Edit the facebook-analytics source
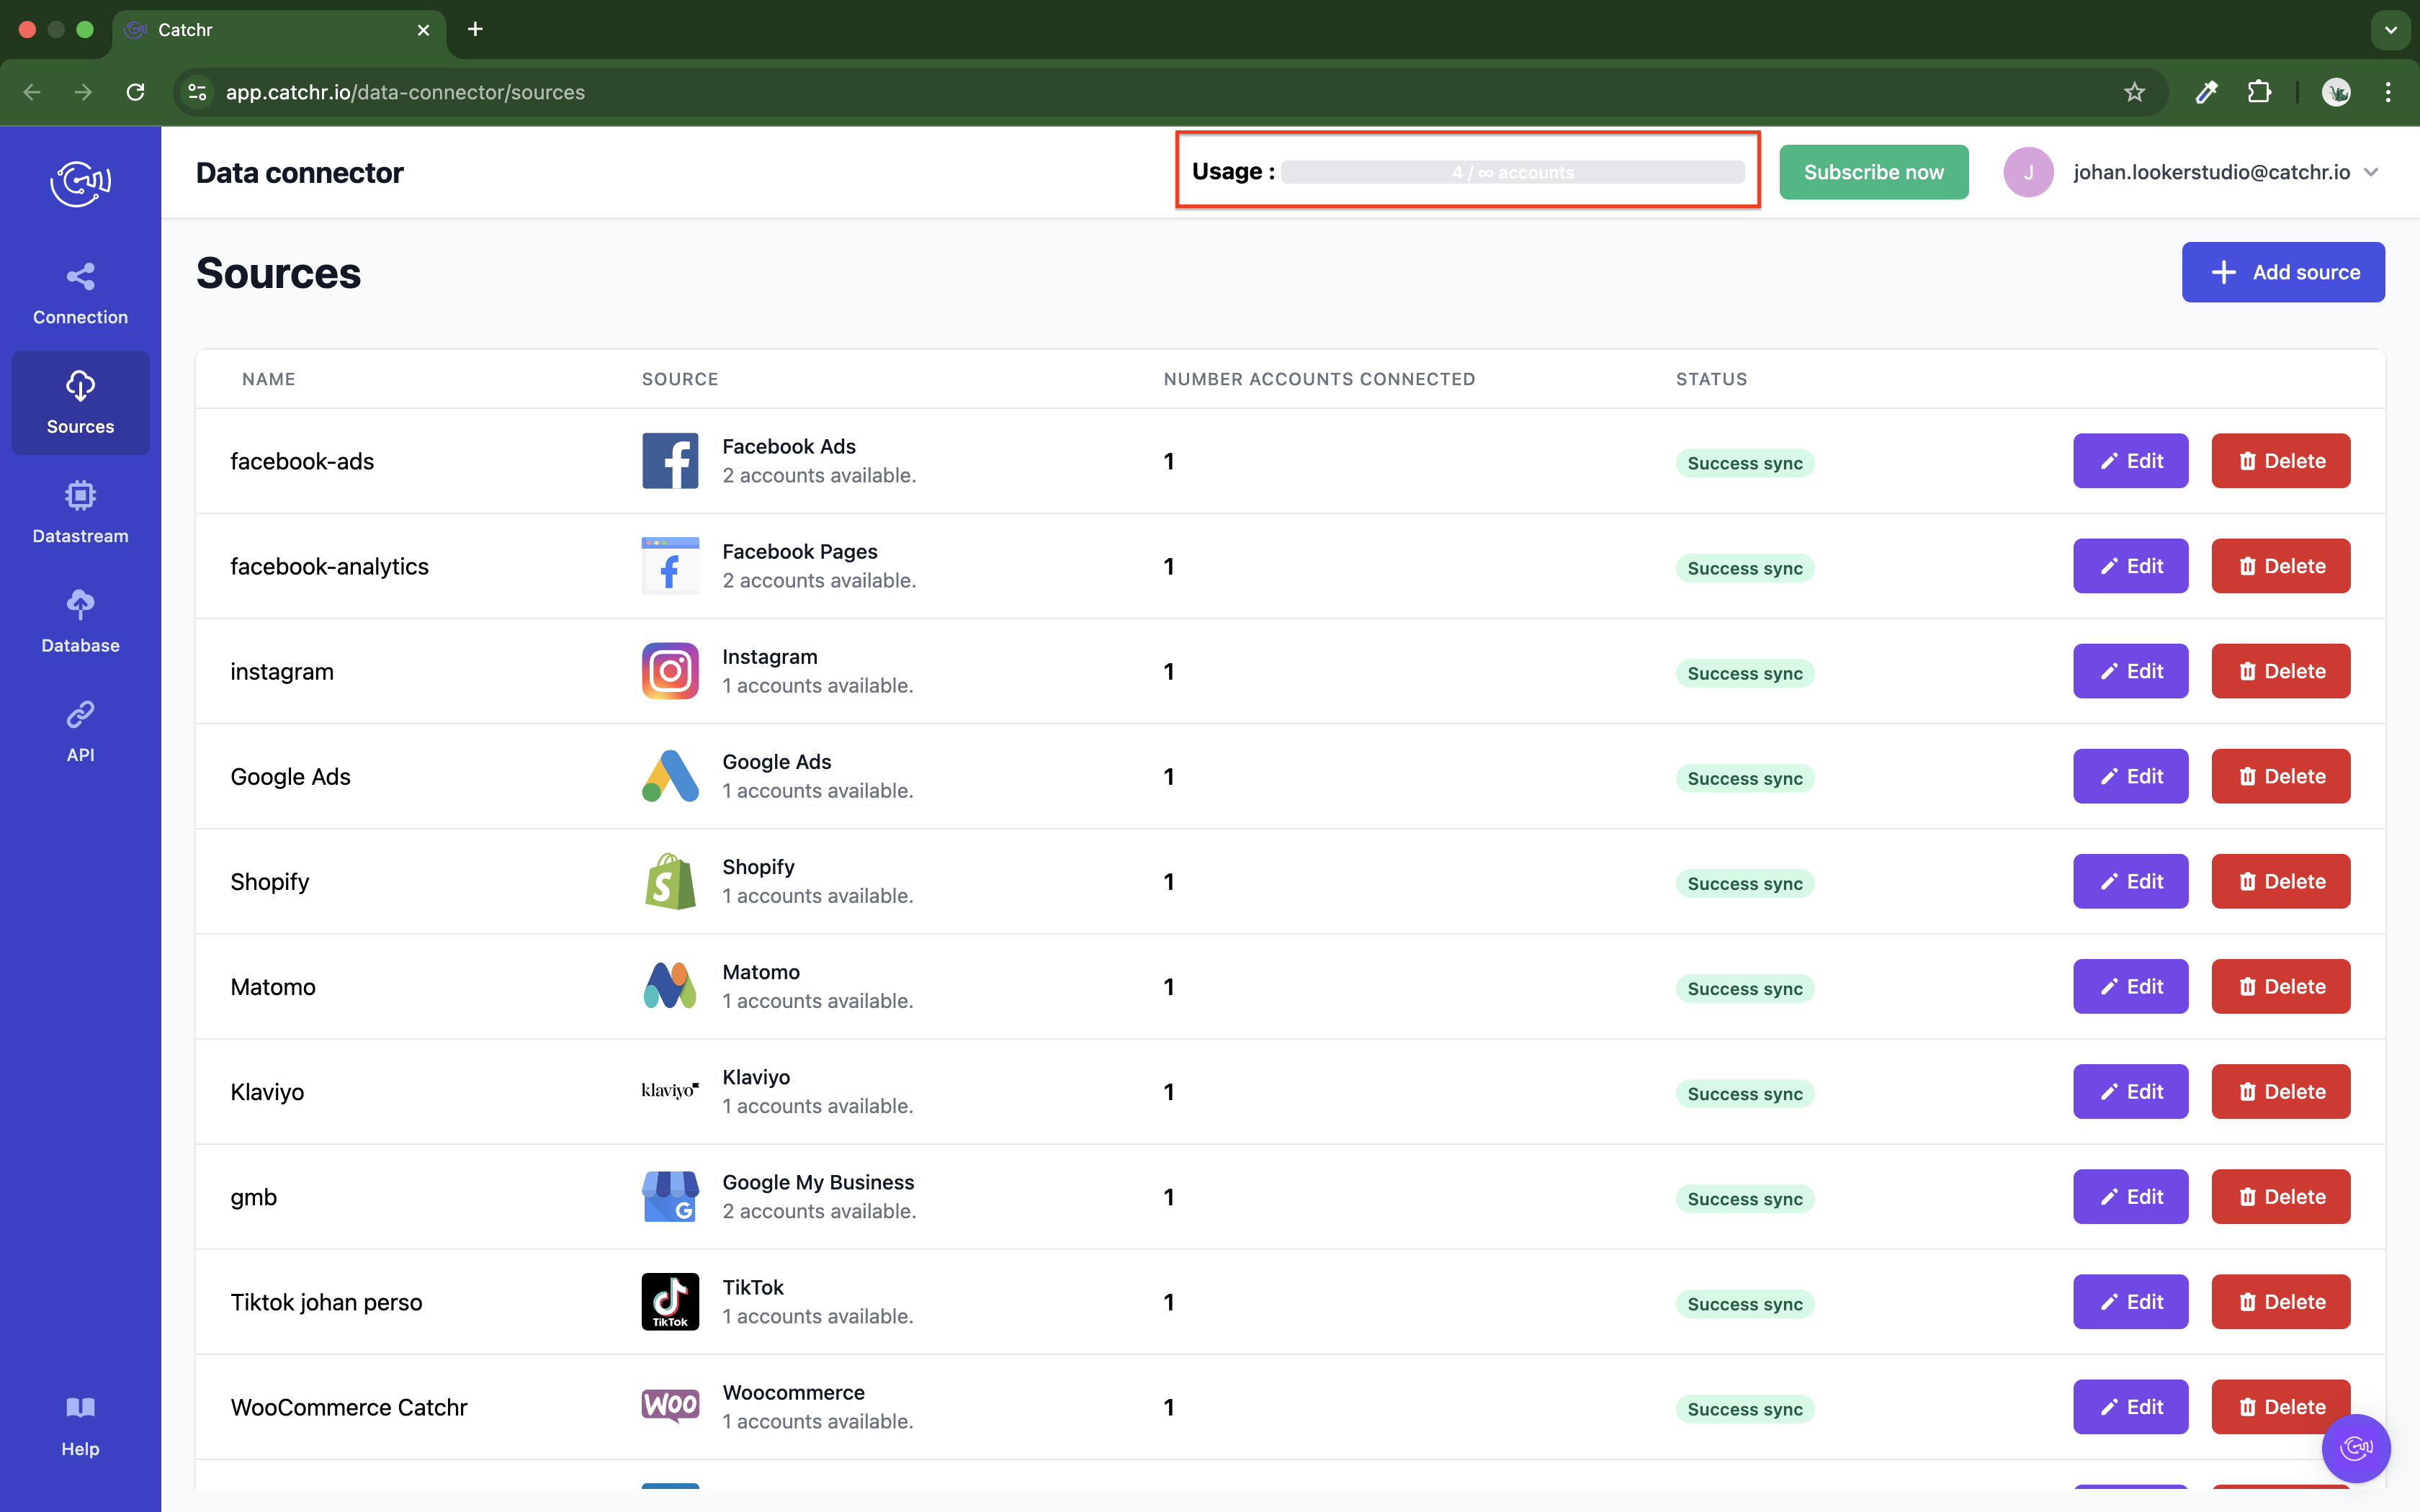Viewport: 2420px width, 1512px height. click(2130, 566)
